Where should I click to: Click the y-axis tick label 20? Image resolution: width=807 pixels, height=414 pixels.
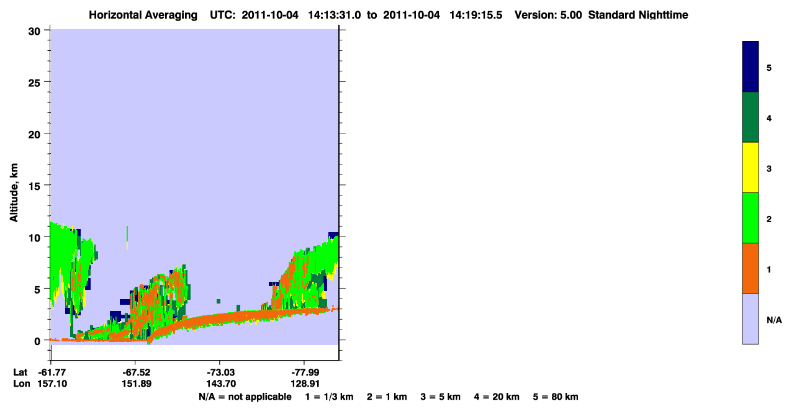[35, 134]
